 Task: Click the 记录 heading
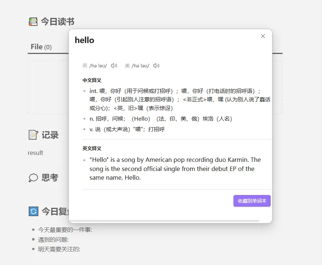(x=50, y=135)
